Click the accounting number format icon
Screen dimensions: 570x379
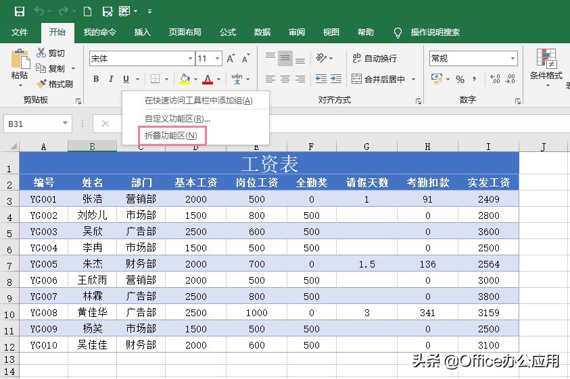point(436,79)
